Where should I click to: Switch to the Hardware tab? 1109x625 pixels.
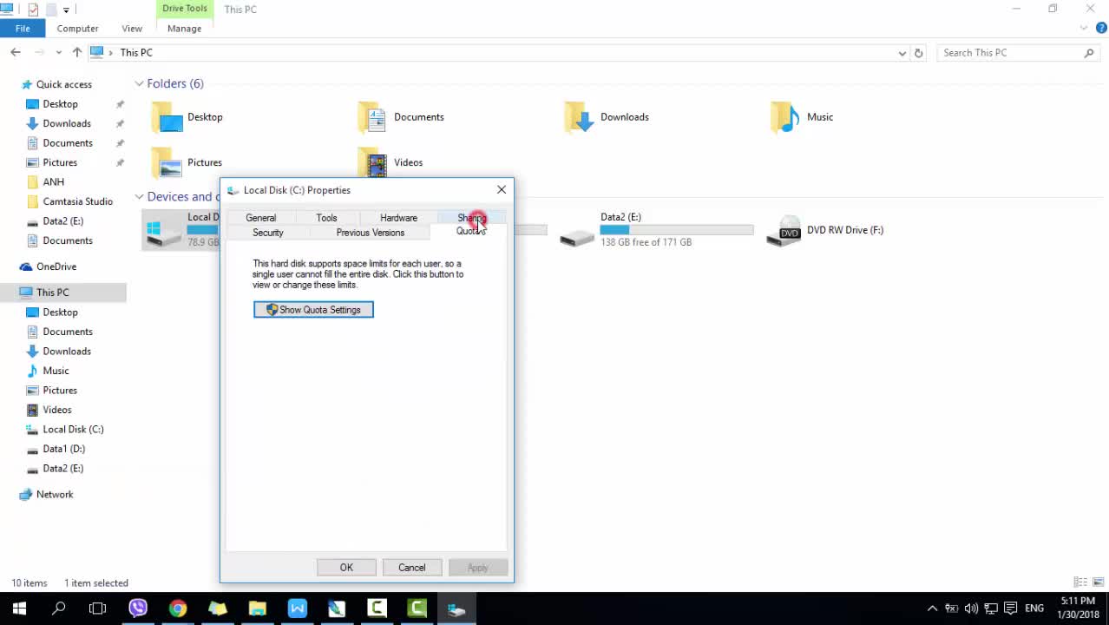(x=398, y=218)
